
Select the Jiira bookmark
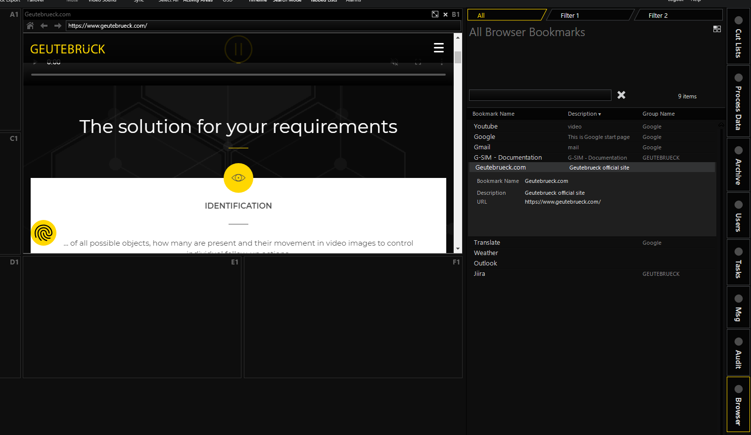[x=592, y=274]
